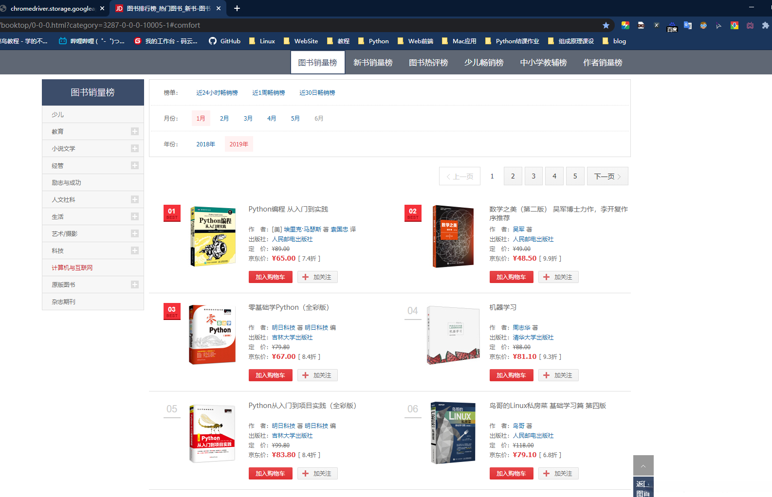This screenshot has width=772, height=497.
Task: Choose year 2018年
Action: (x=206, y=144)
